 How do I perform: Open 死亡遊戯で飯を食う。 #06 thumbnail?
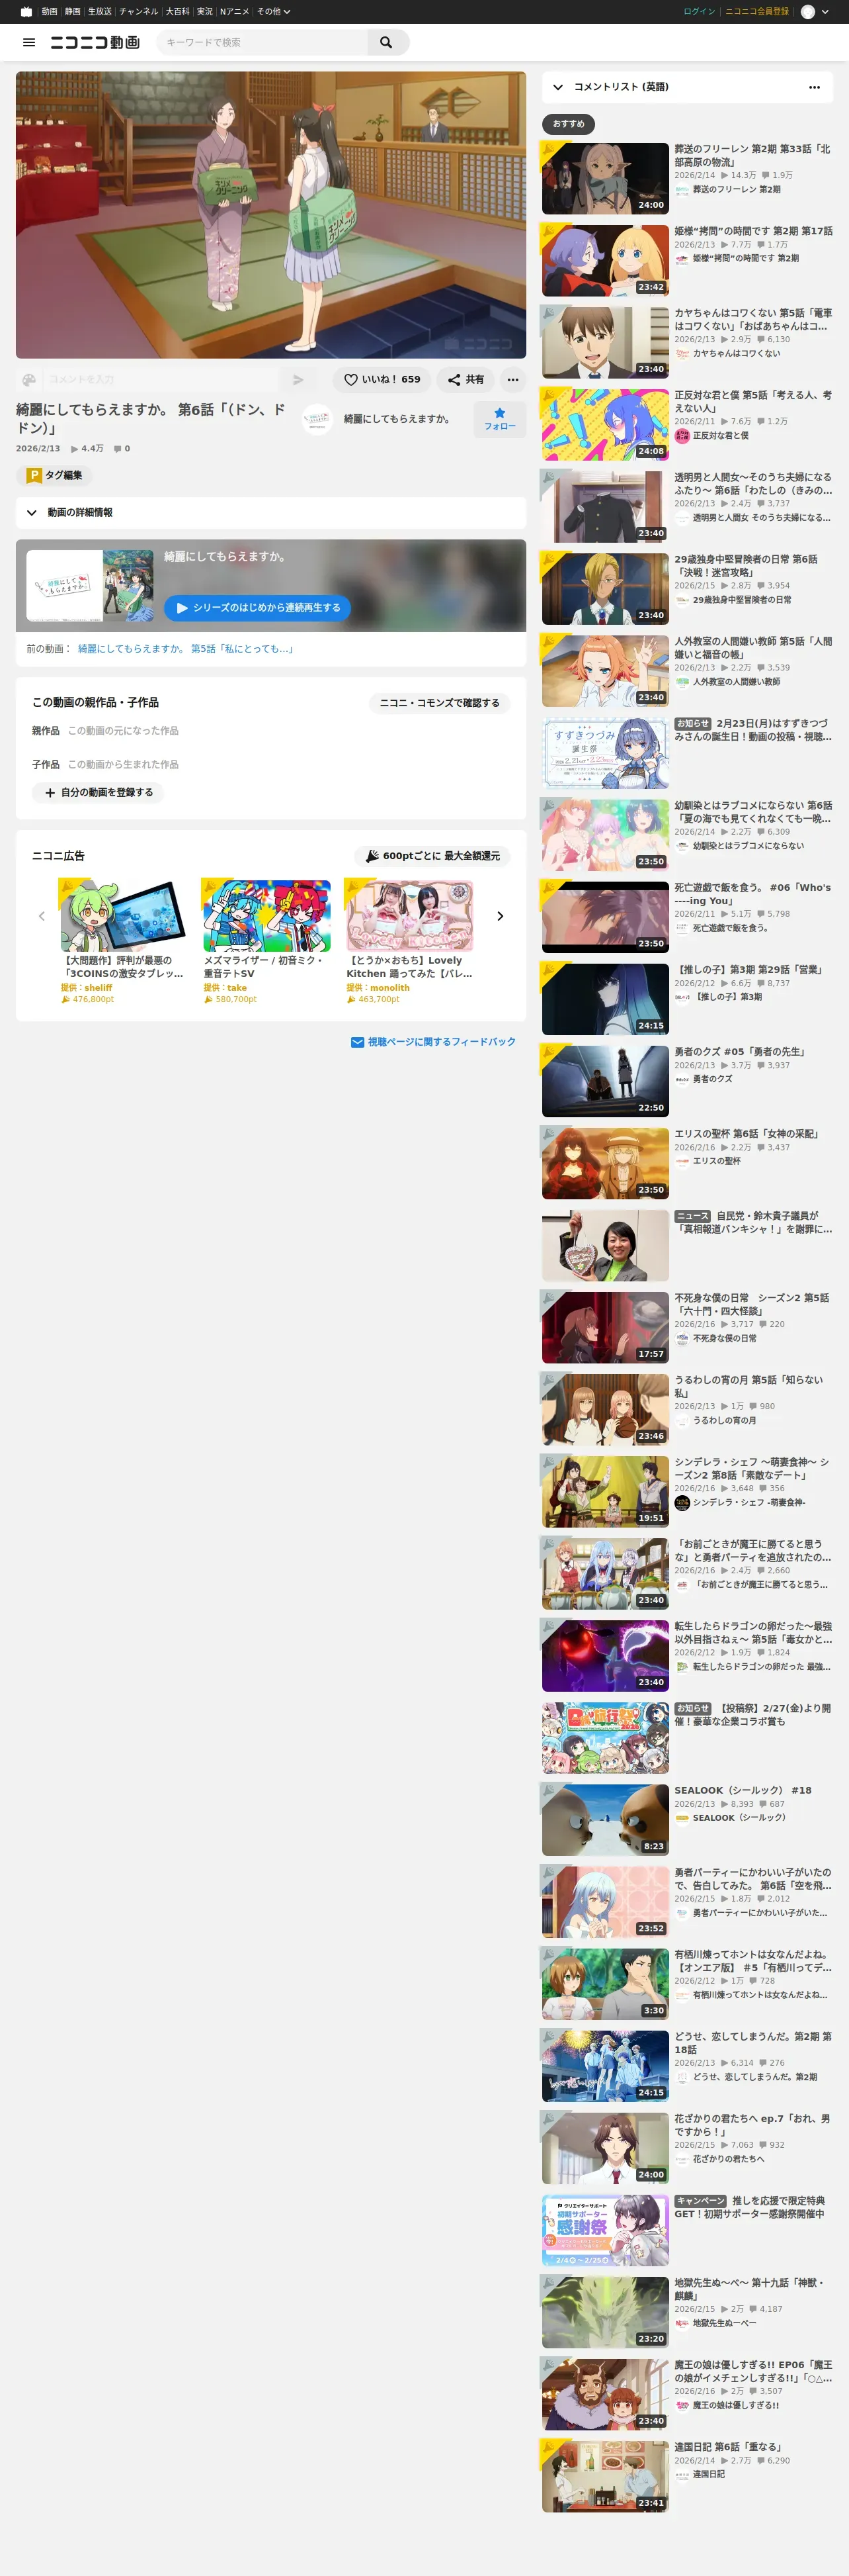click(605, 917)
